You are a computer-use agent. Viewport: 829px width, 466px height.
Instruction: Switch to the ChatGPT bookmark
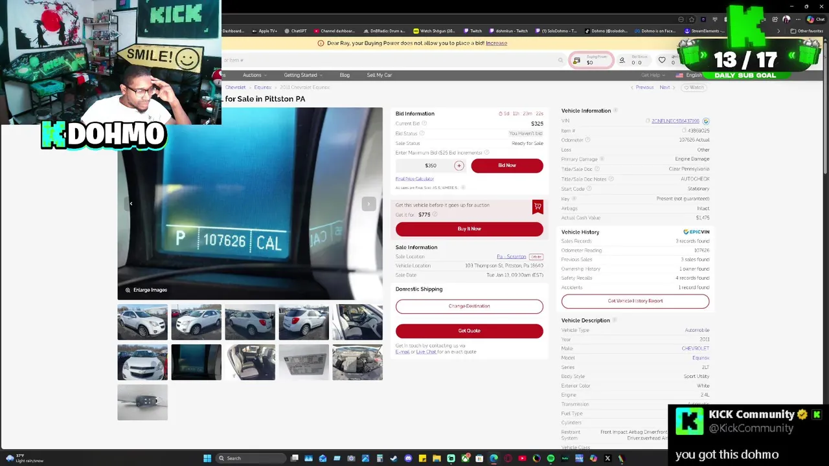(x=295, y=31)
